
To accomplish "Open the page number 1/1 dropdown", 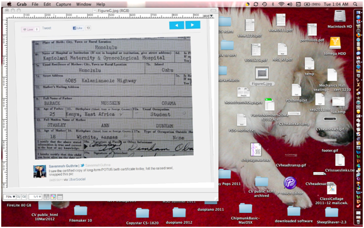I will click(x=35, y=197).
